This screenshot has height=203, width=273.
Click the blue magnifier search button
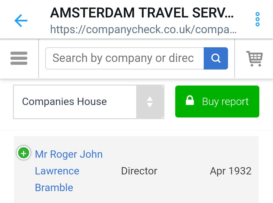tap(216, 58)
